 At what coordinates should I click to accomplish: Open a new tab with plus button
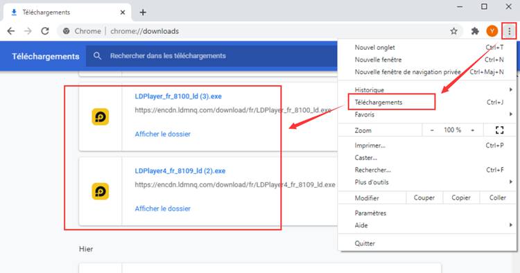(x=143, y=12)
